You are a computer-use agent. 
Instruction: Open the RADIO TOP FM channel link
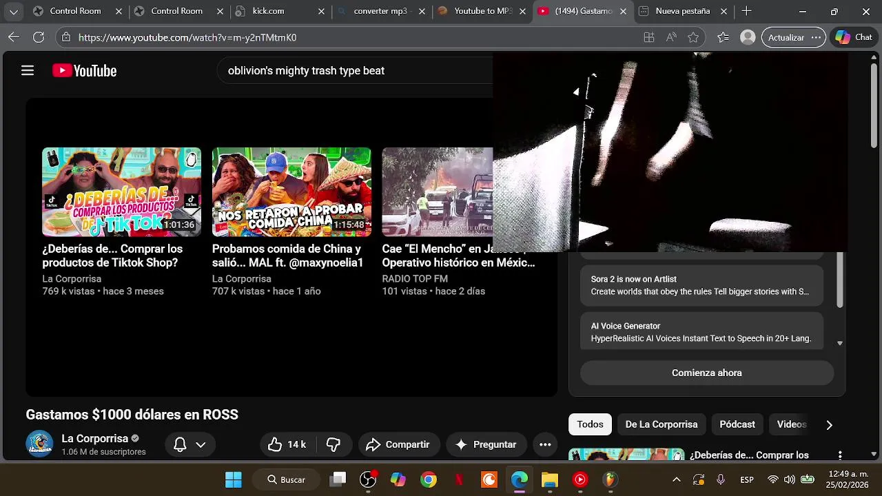415,279
